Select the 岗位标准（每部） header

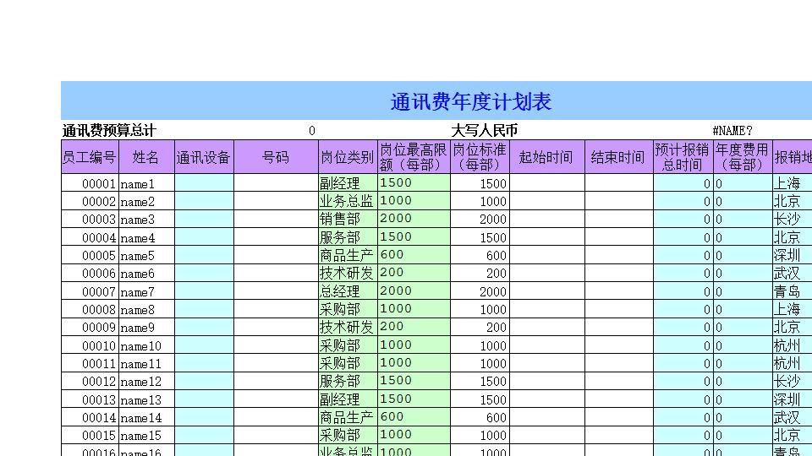(480, 157)
